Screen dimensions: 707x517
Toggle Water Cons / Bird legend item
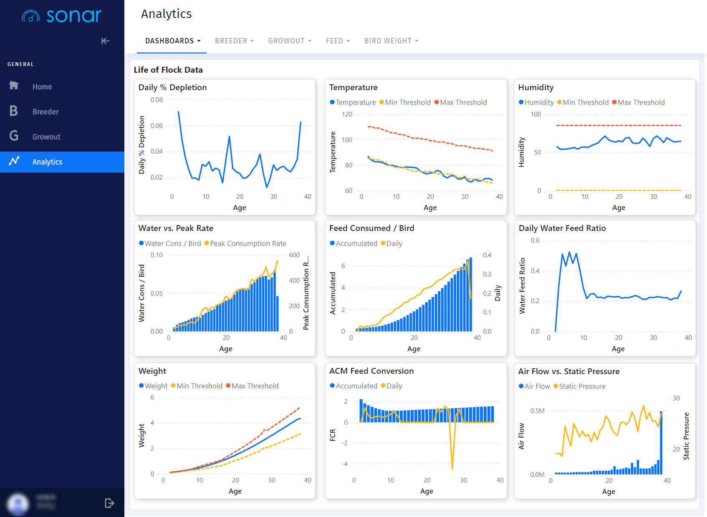170,243
